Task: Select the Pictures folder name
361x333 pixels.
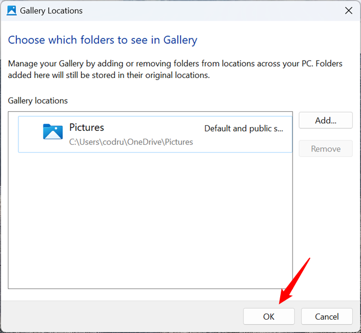Action: tap(86, 128)
